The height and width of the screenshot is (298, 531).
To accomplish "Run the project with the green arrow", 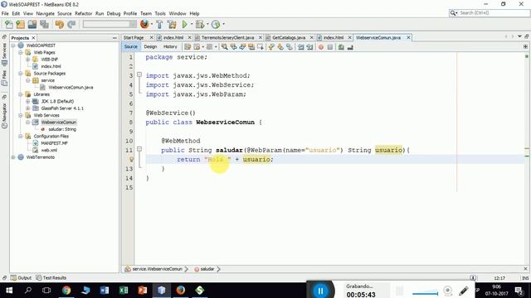I will tap(184, 24).
